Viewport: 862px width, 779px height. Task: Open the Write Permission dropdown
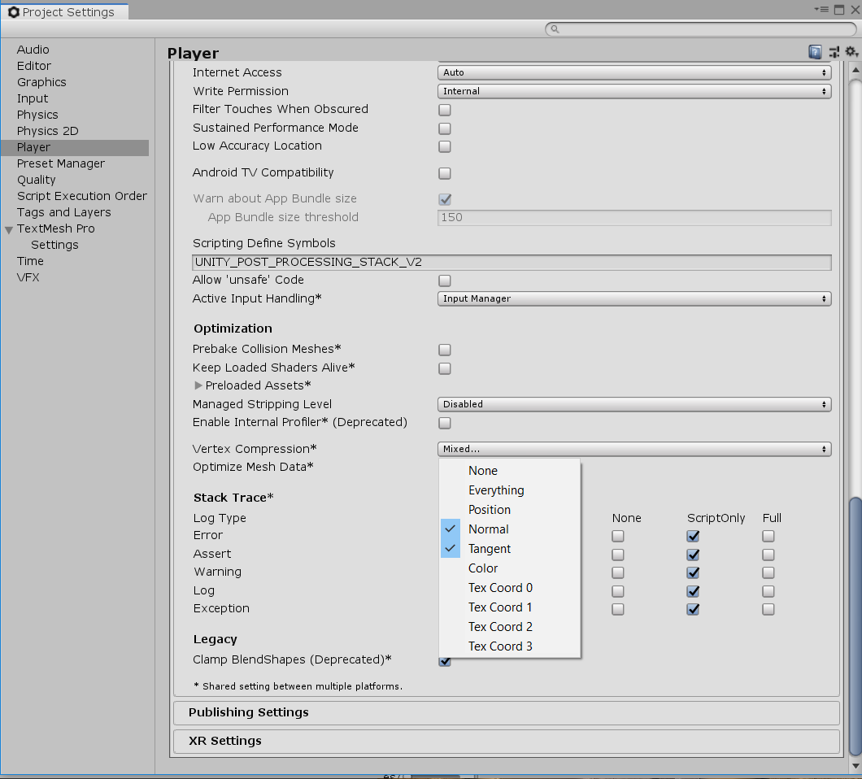[x=633, y=91]
